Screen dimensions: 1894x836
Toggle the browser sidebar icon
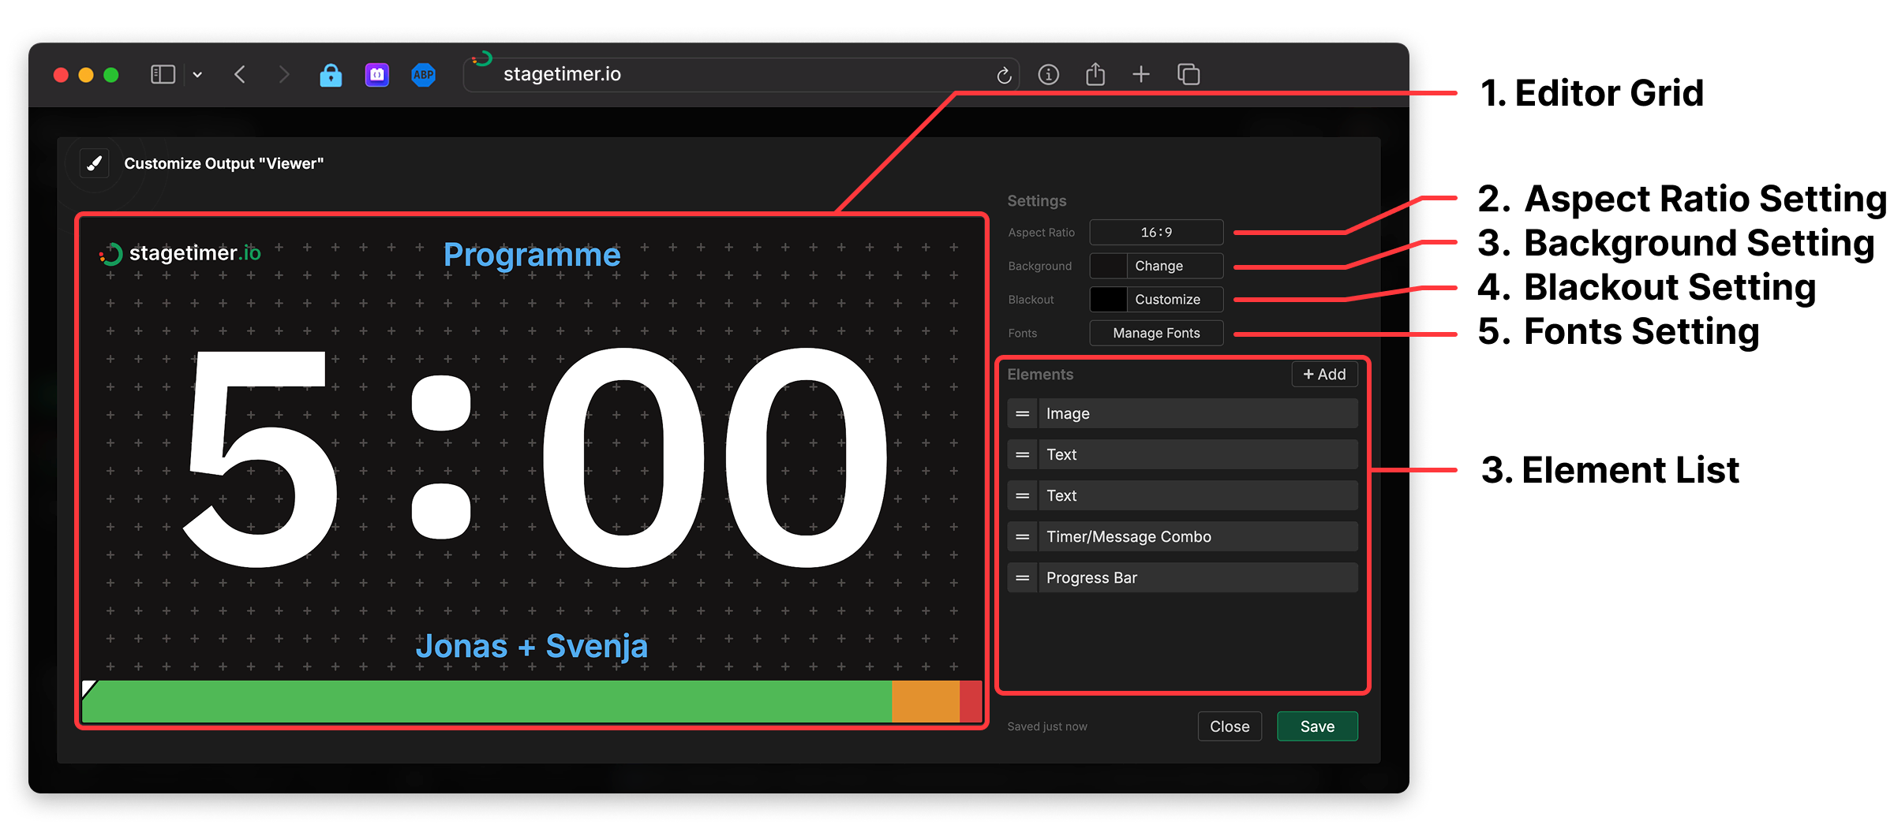[163, 74]
